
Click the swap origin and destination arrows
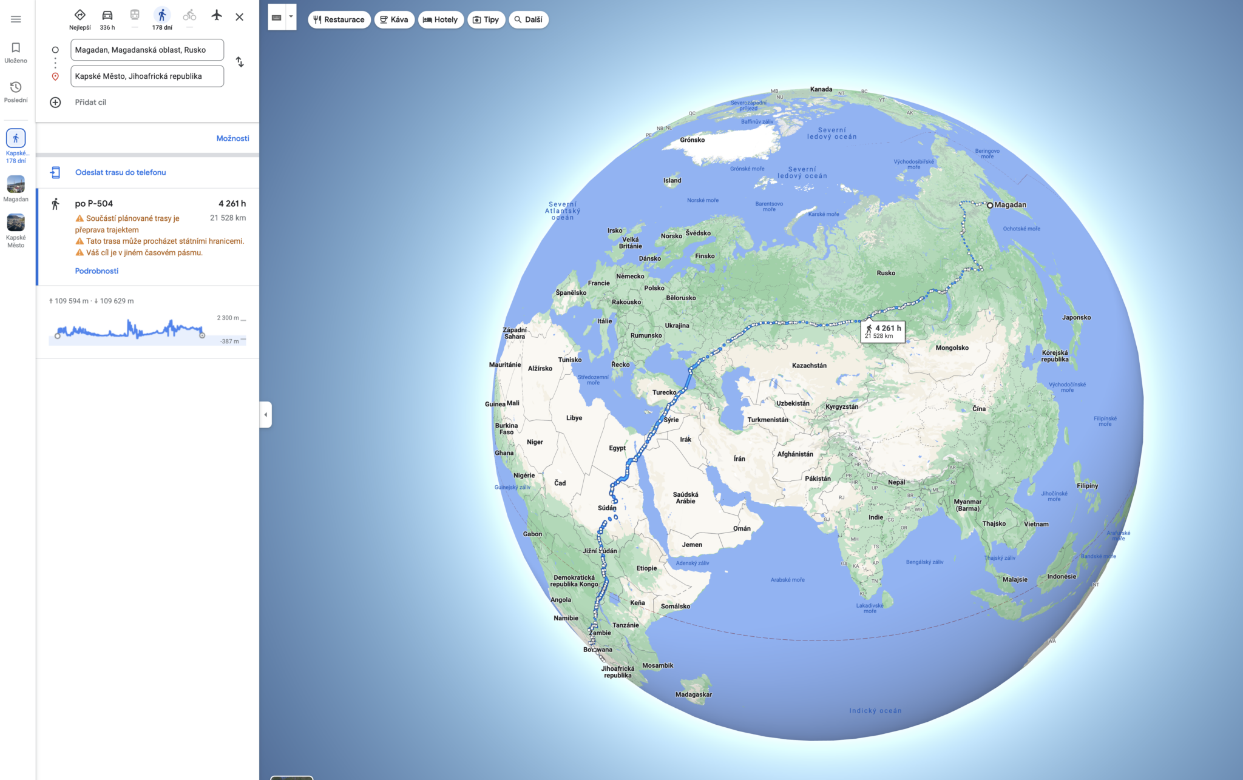coord(240,62)
